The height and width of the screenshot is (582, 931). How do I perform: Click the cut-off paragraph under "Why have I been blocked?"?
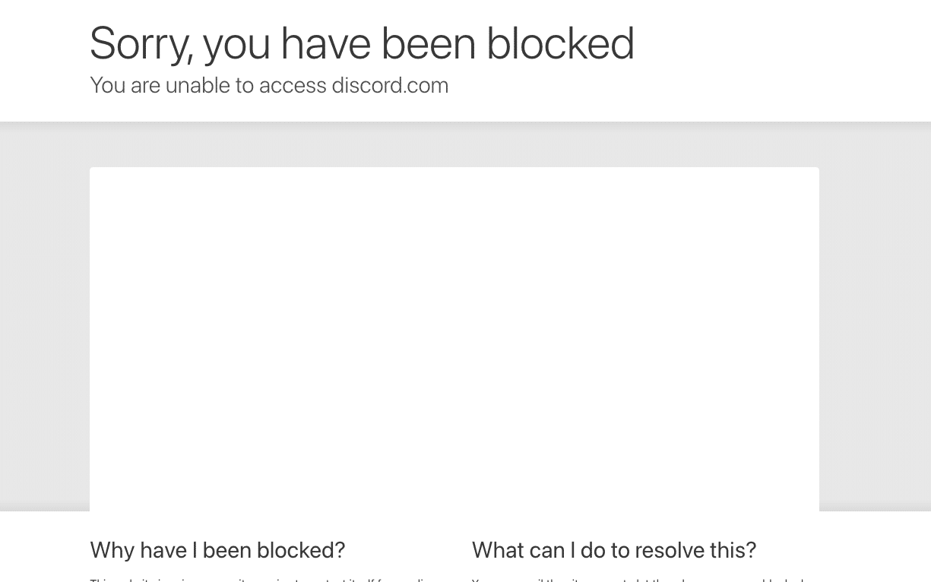(262, 579)
